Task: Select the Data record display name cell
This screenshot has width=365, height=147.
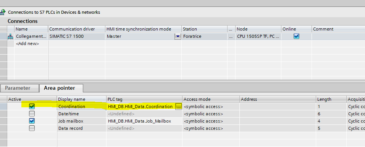Action: point(81,128)
